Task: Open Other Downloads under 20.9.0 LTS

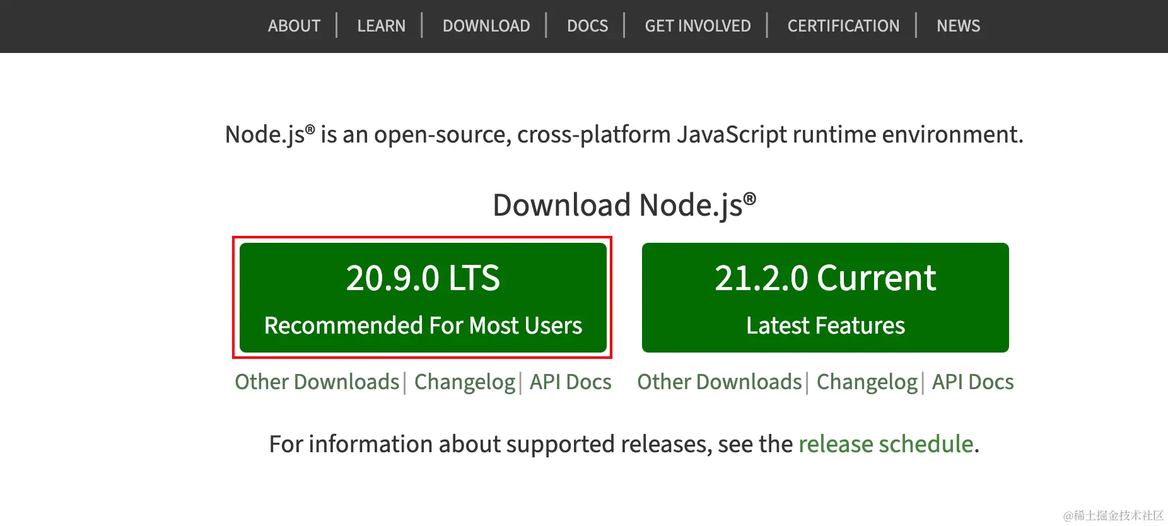Action: pos(317,382)
